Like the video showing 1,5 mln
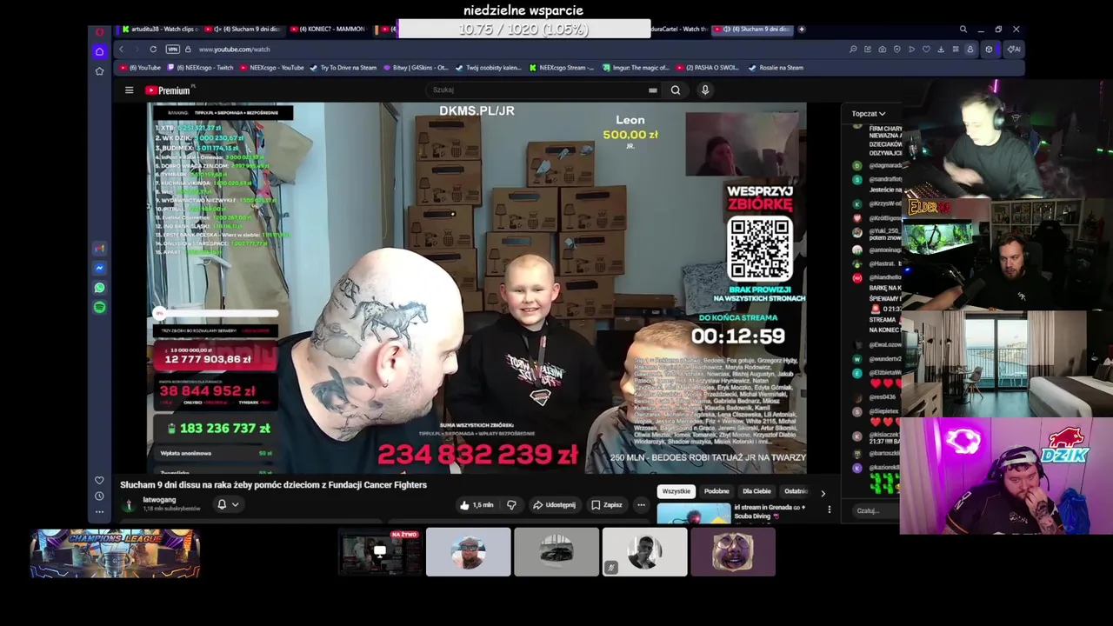This screenshot has height=626, width=1113. (477, 505)
